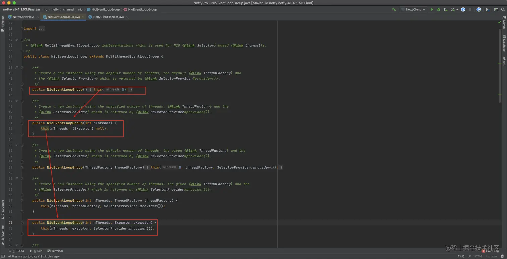Screen dimensions: 507x259
Task: Click the LF line separator indicator
Action: point(470,256)
